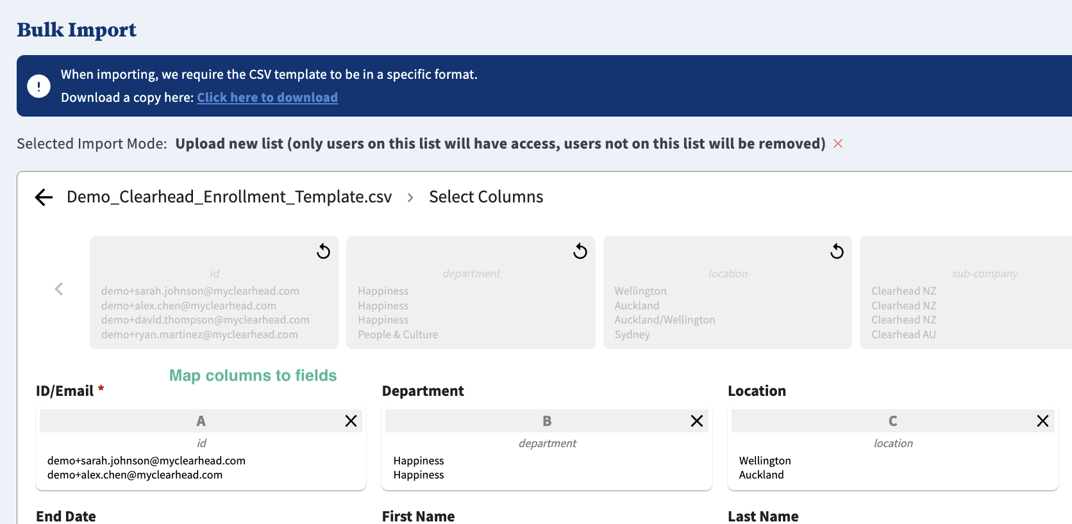Screen dimensions: 1072x524
Task: Reset the department column card
Action: click(580, 251)
